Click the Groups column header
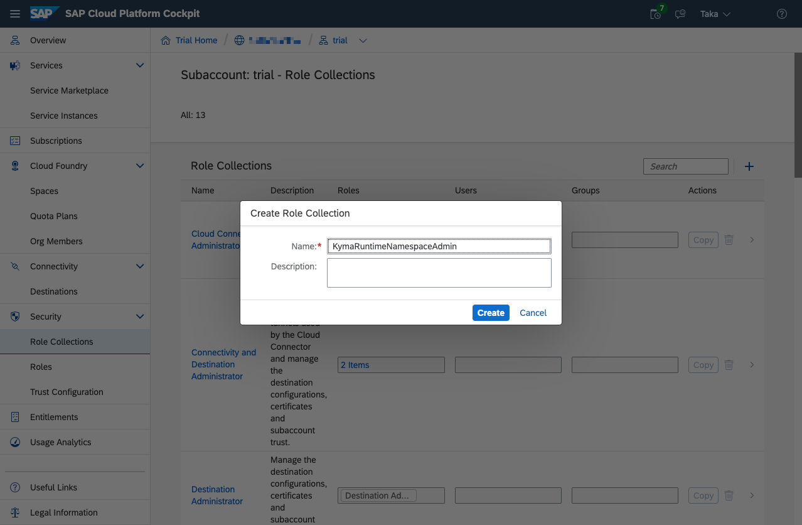This screenshot has height=525, width=802. click(585, 190)
